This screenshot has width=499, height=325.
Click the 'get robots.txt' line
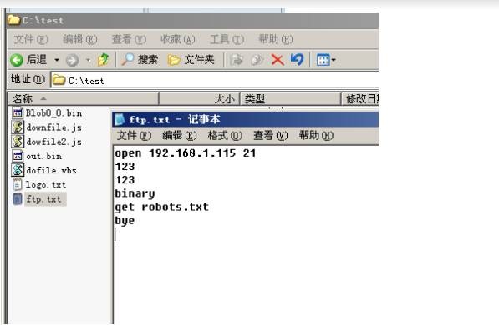[x=161, y=207]
